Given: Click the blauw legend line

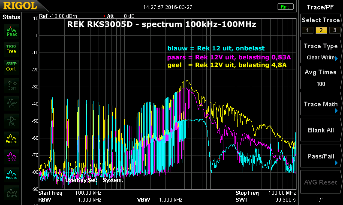Looking at the screenshot, I should [x=216, y=48].
